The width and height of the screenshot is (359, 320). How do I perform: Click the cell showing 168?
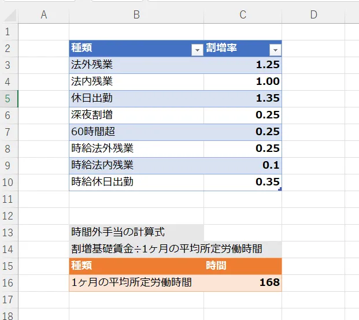(x=243, y=282)
